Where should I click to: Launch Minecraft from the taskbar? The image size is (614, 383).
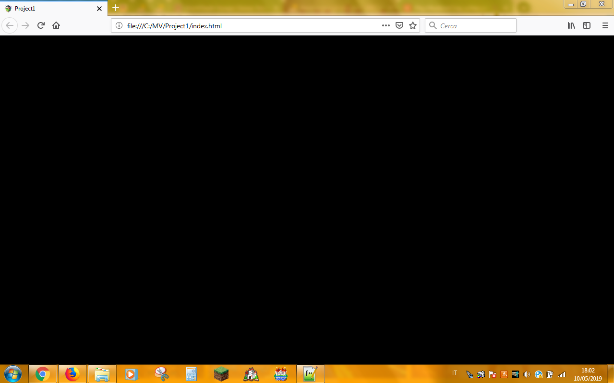(221, 374)
